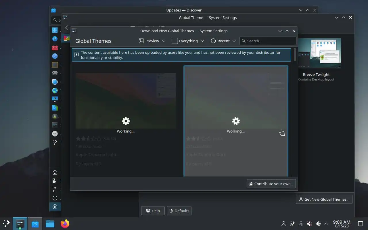Open the Plasma Addons category in Discover
The width and height of the screenshot is (368, 230).
pos(55,142)
